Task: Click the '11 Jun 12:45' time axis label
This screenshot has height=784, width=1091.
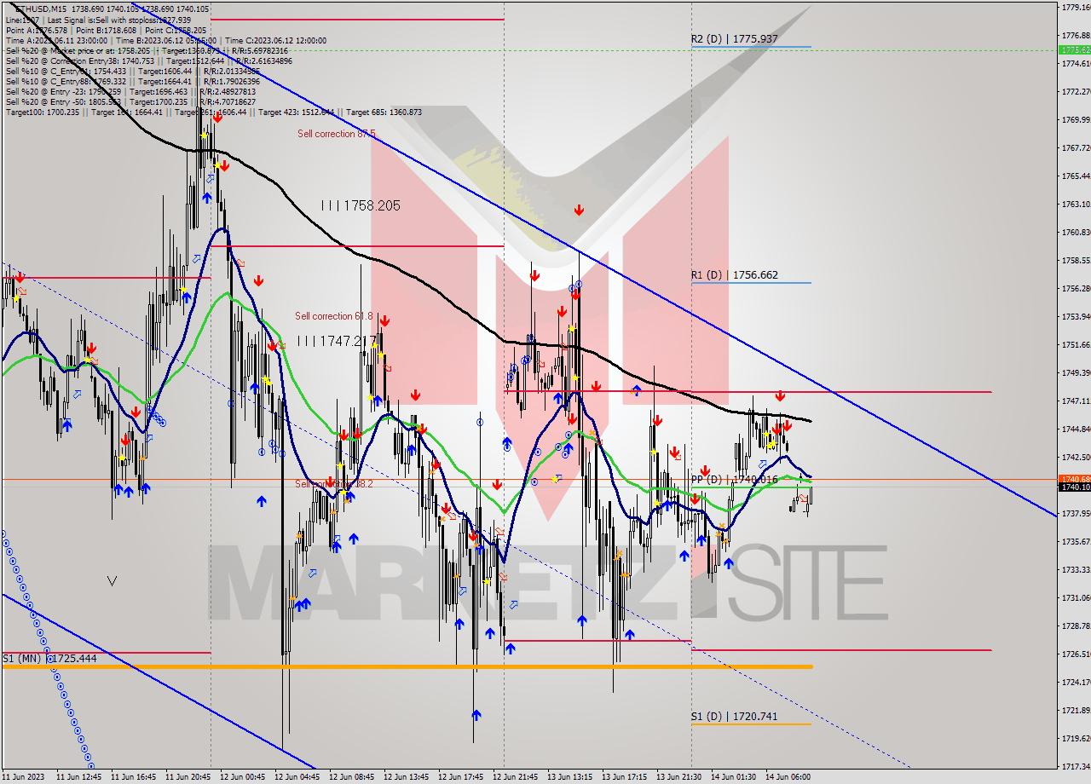Action: (78, 777)
